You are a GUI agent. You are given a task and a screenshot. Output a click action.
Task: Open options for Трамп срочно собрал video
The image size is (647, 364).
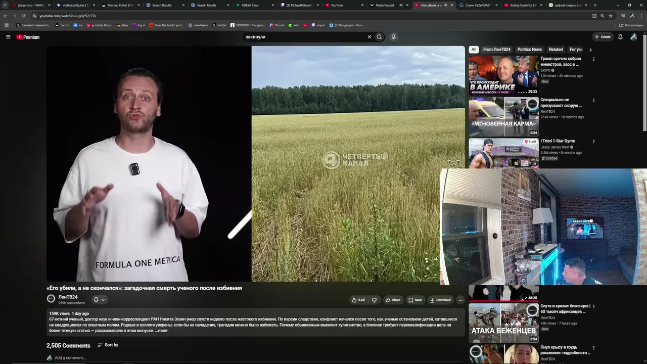pyautogui.click(x=594, y=59)
